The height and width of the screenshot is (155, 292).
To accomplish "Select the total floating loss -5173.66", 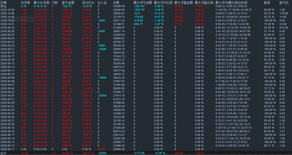I will [x=139, y=153].
